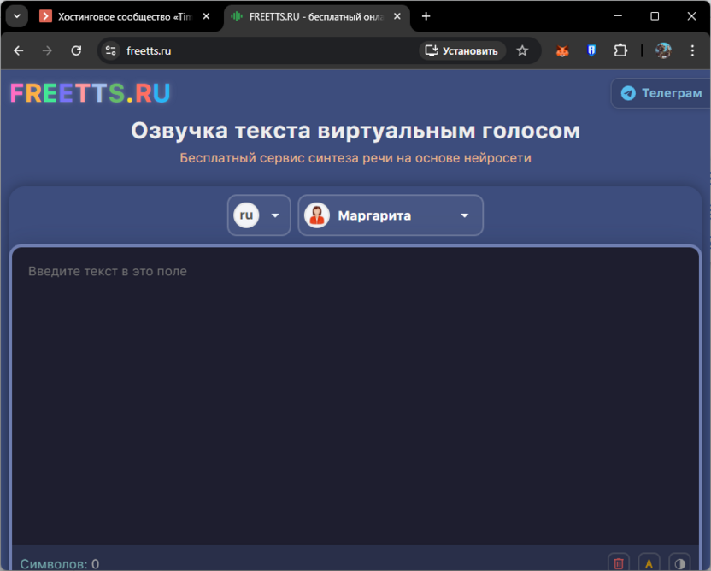
Task: Open the browser Extensions puzzle icon
Action: 620,50
